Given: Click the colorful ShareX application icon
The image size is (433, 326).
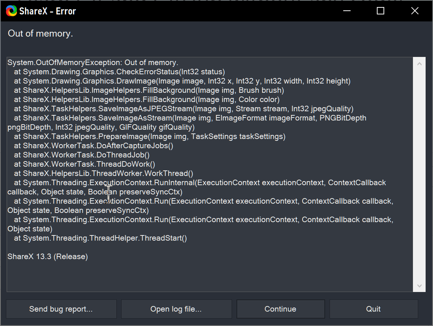Looking at the screenshot, I should click(11, 11).
